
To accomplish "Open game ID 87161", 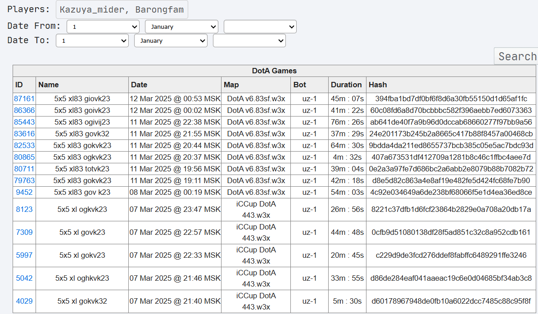I will pos(24,99).
